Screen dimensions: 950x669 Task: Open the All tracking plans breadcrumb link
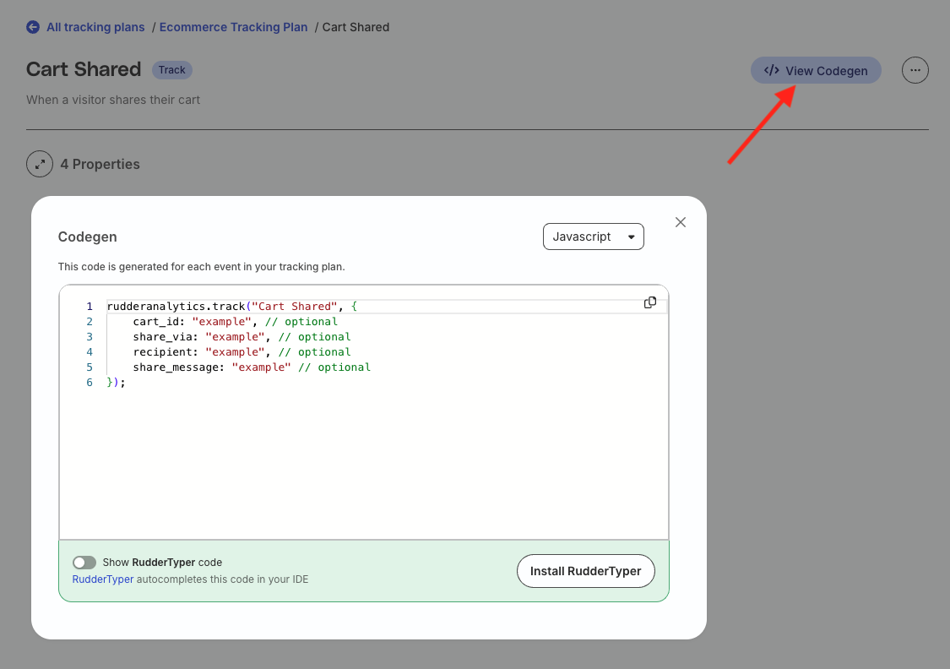(x=95, y=27)
